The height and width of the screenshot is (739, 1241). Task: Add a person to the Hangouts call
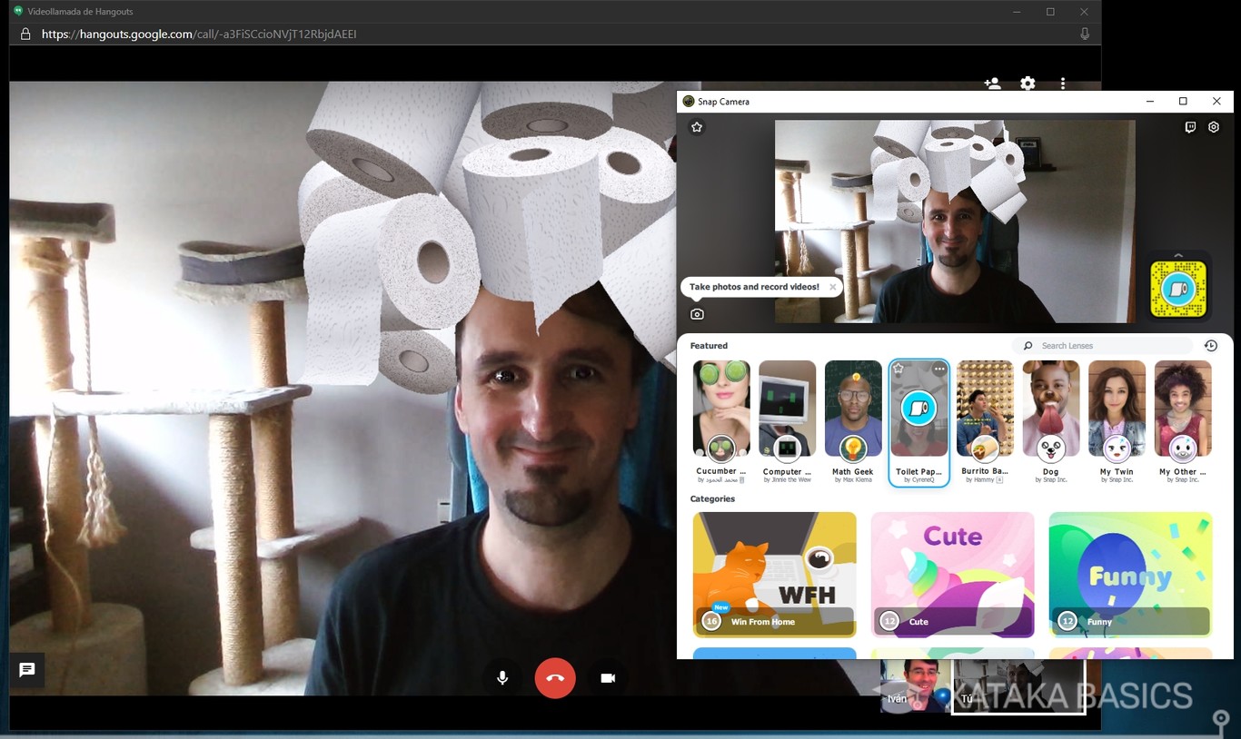pyautogui.click(x=992, y=84)
